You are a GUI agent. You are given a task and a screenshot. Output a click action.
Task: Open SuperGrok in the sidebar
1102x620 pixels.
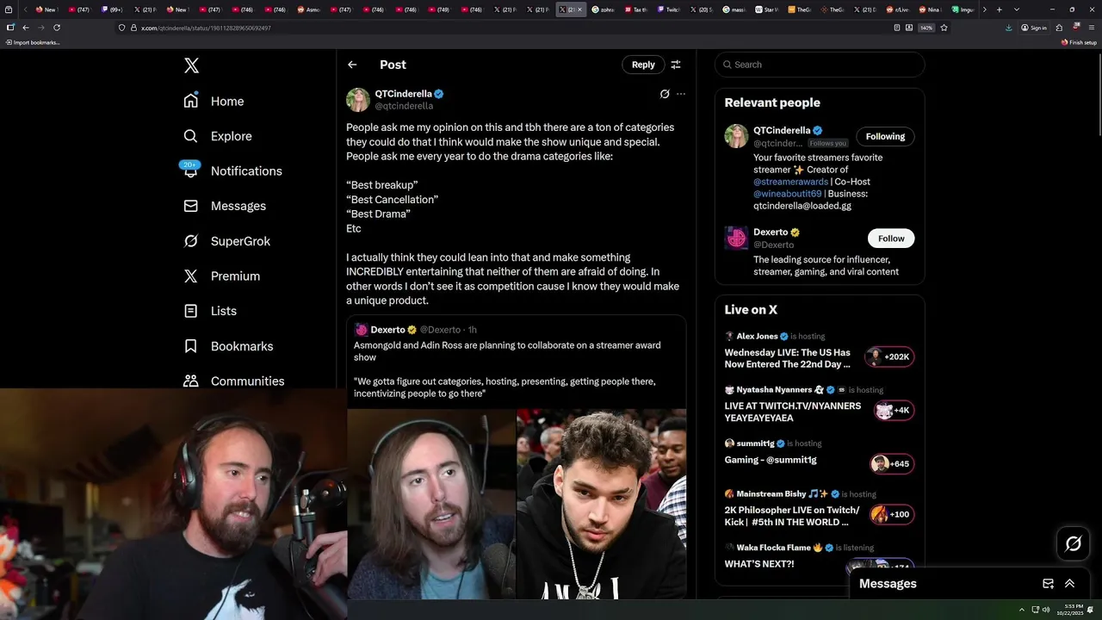pyautogui.click(x=227, y=241)
